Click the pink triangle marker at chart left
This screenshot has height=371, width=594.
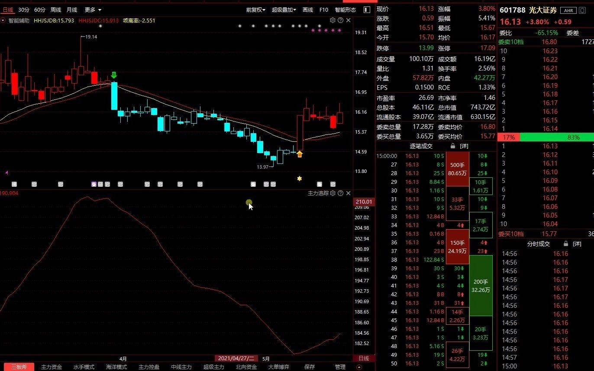coord(6,173)
